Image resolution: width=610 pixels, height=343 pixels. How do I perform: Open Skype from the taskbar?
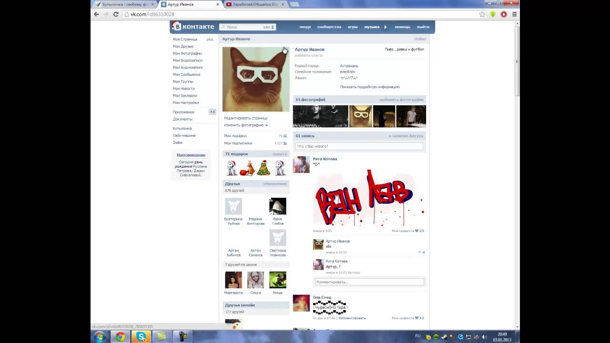click(x=142, y=337)
